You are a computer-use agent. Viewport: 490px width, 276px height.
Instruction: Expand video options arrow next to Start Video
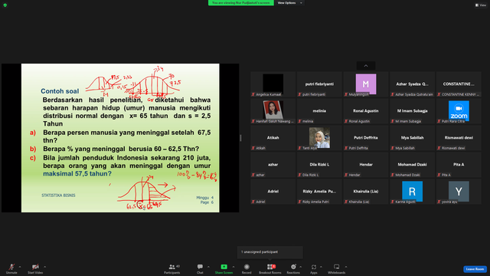click(44, 267)
